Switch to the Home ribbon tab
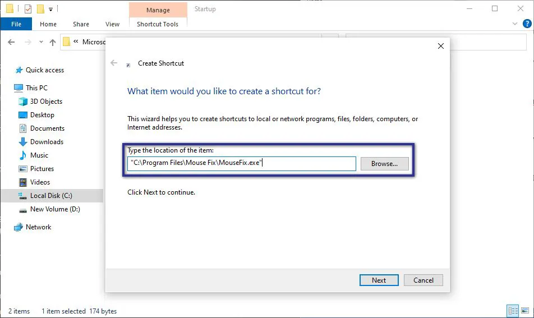 click(48, 24)
